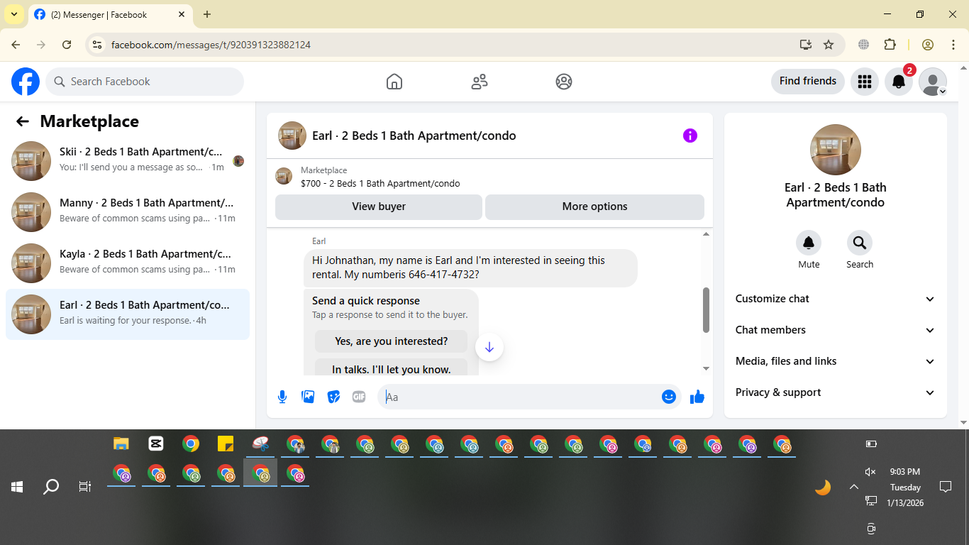Open Windows notification center
The height and width of the screenshot is (545, 969).
[946, 487]
